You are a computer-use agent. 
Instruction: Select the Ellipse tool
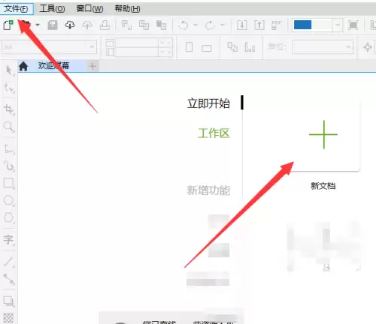pyautogui.click(x=9, y=200)
